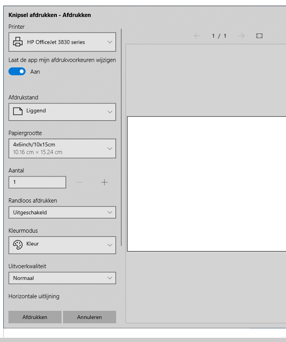Screen dimensions: 286x342
Task: Open the Papiergrootte 4x6inch dropdown
Action: [x=62, y=148]
